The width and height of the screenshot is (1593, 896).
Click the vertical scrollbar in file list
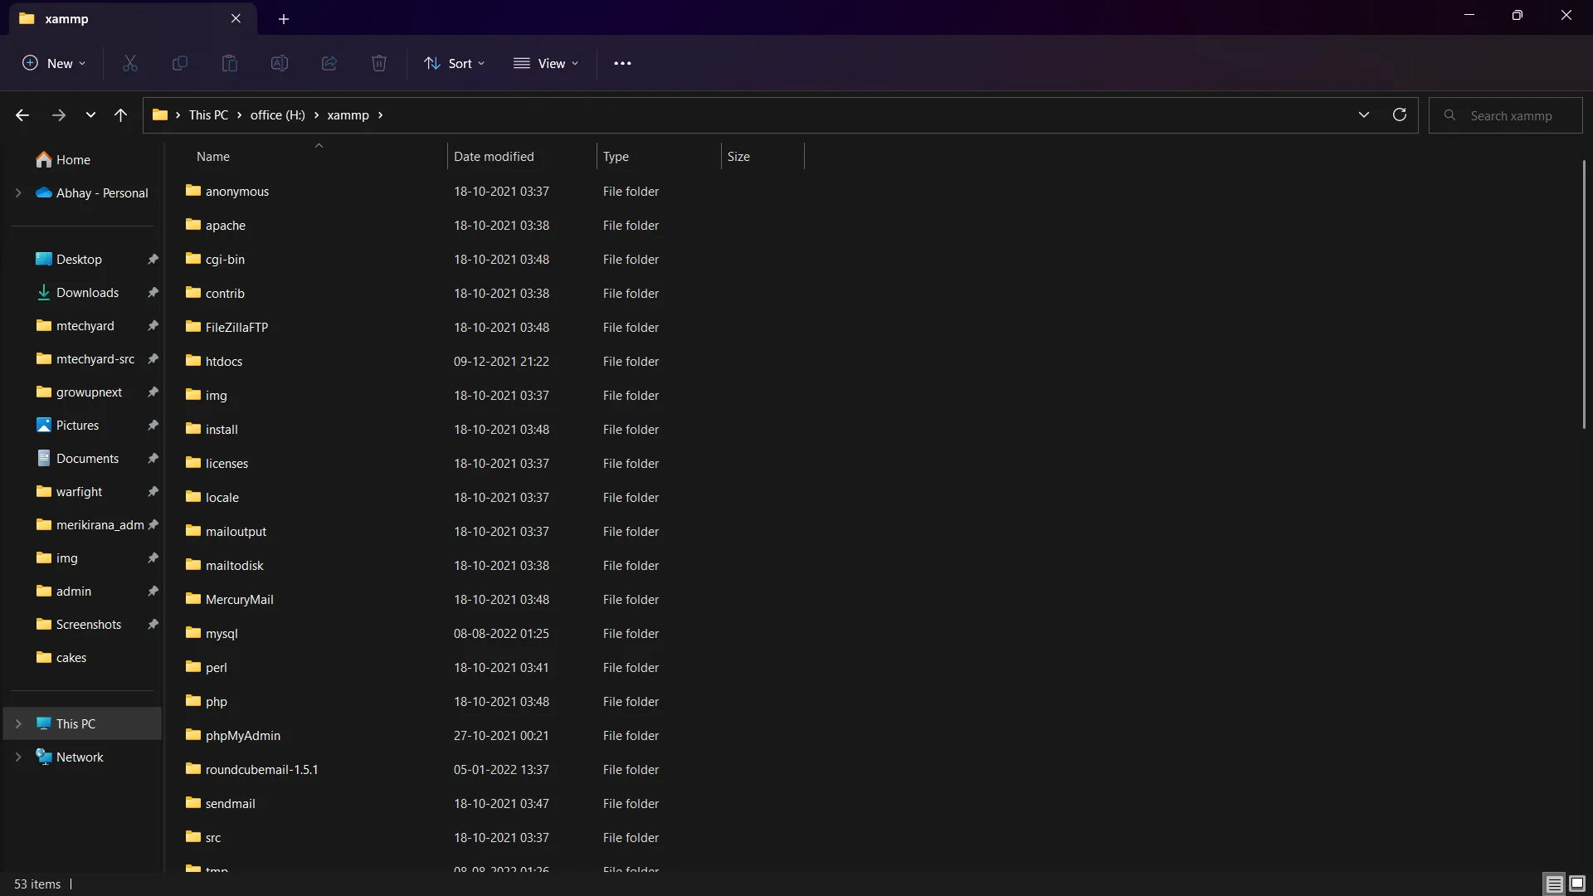(x=1583, y=295)
